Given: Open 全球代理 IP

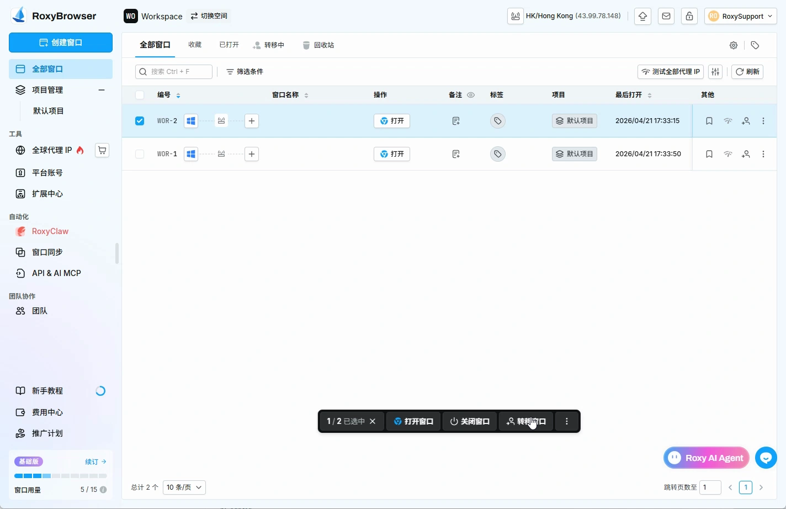Looking at the screenshot, I should point(51,150).
